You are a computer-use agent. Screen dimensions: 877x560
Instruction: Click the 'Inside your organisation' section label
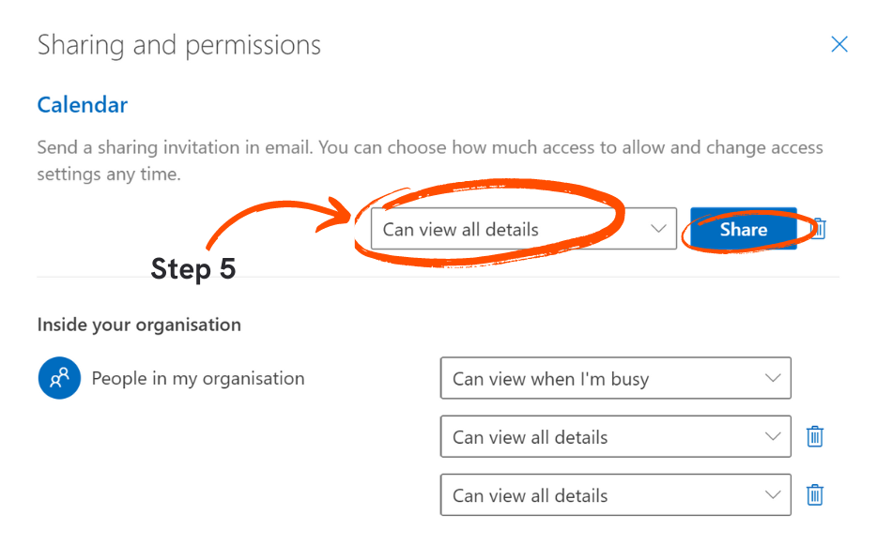(x=139, y=323)
